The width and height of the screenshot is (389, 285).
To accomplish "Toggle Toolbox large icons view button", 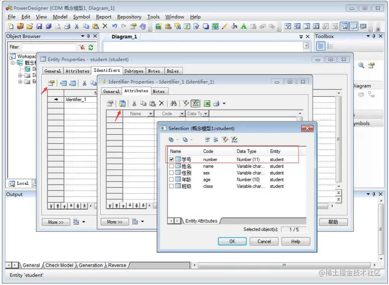I will click(x=321, y=46).
